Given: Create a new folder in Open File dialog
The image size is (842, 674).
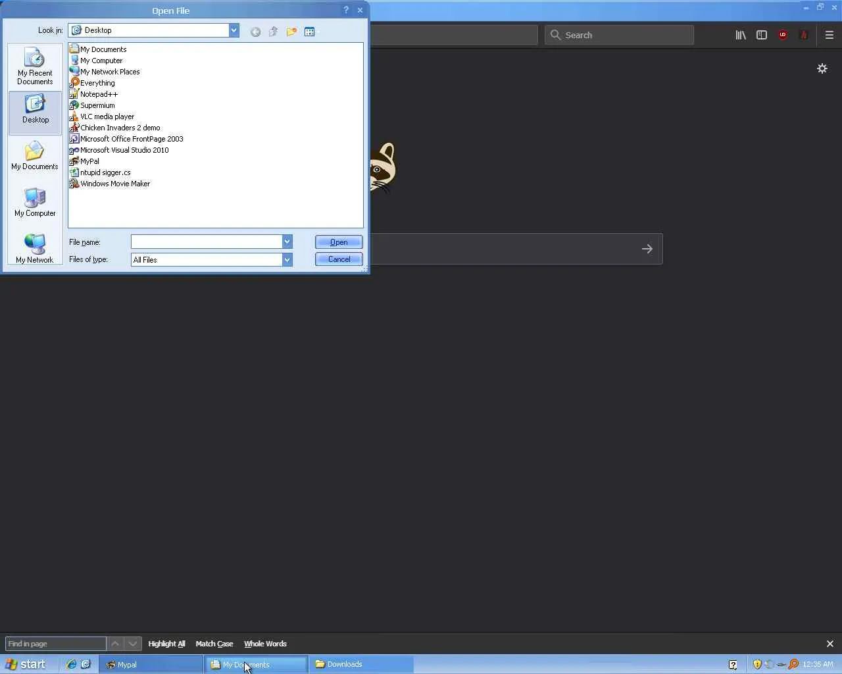Looking at the screenshot, I should point(291,32).
